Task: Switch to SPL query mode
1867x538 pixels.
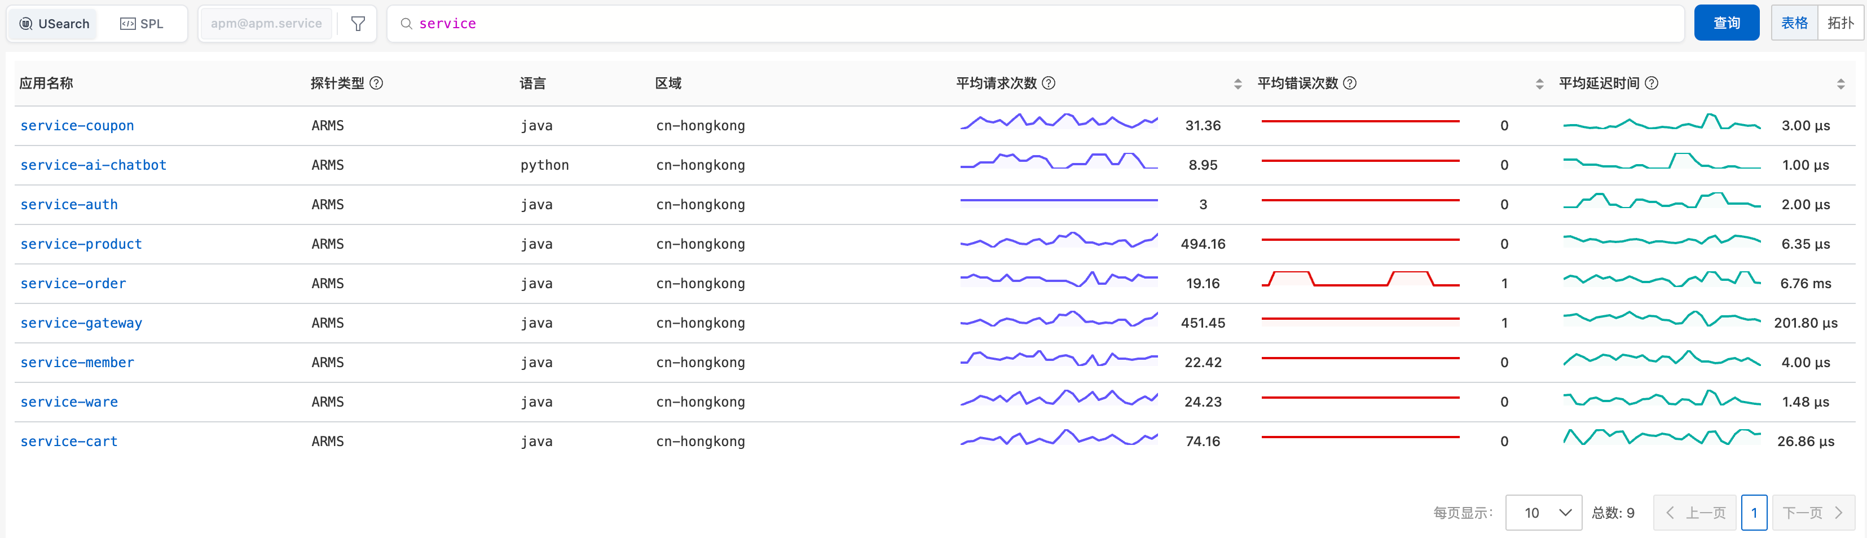Action: [142, 24]
